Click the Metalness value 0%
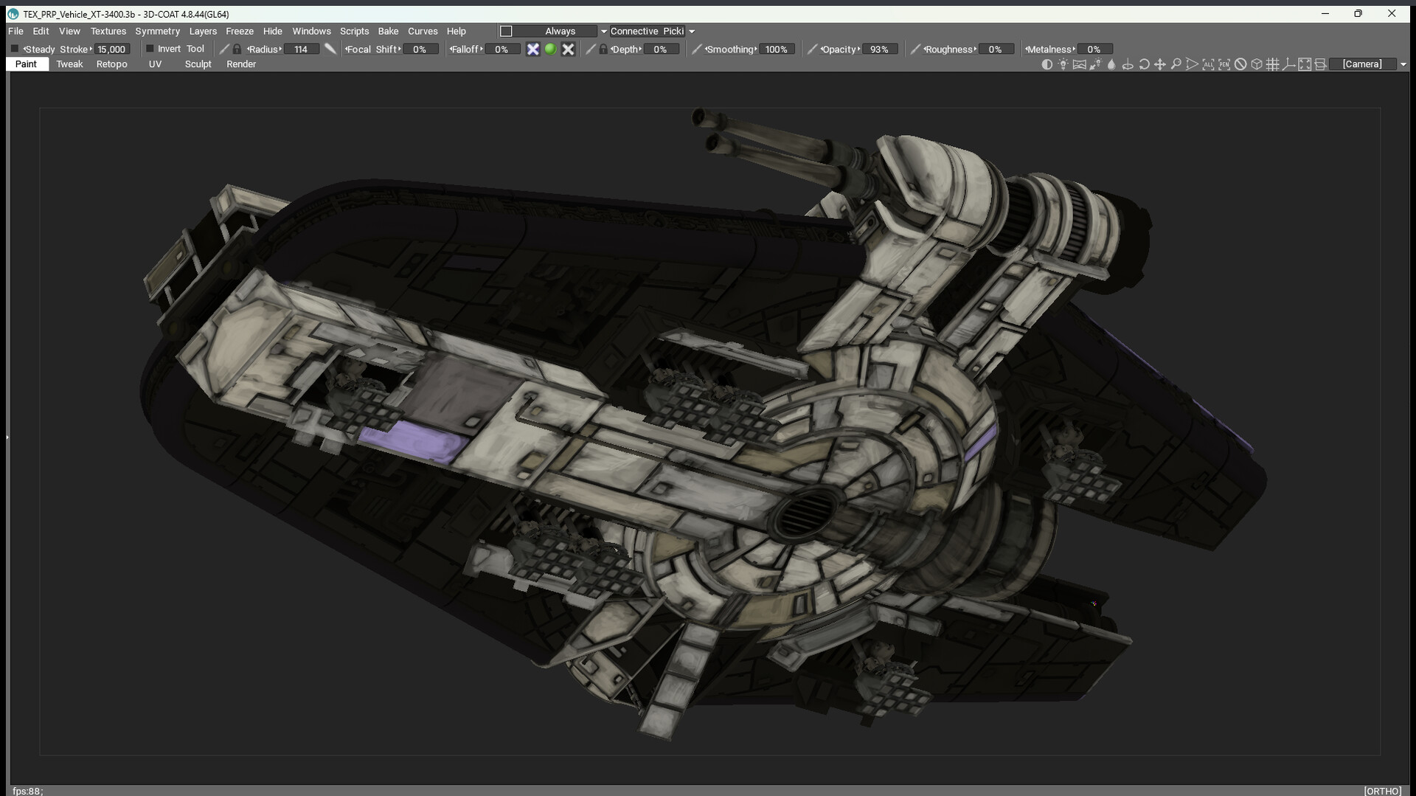Screen dimensions: 1416x796 click(x=1094, y=49)
